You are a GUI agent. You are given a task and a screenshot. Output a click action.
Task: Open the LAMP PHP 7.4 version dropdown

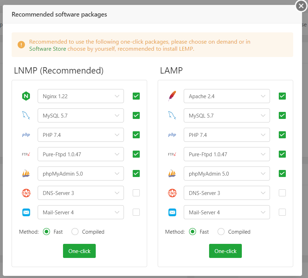227,135
